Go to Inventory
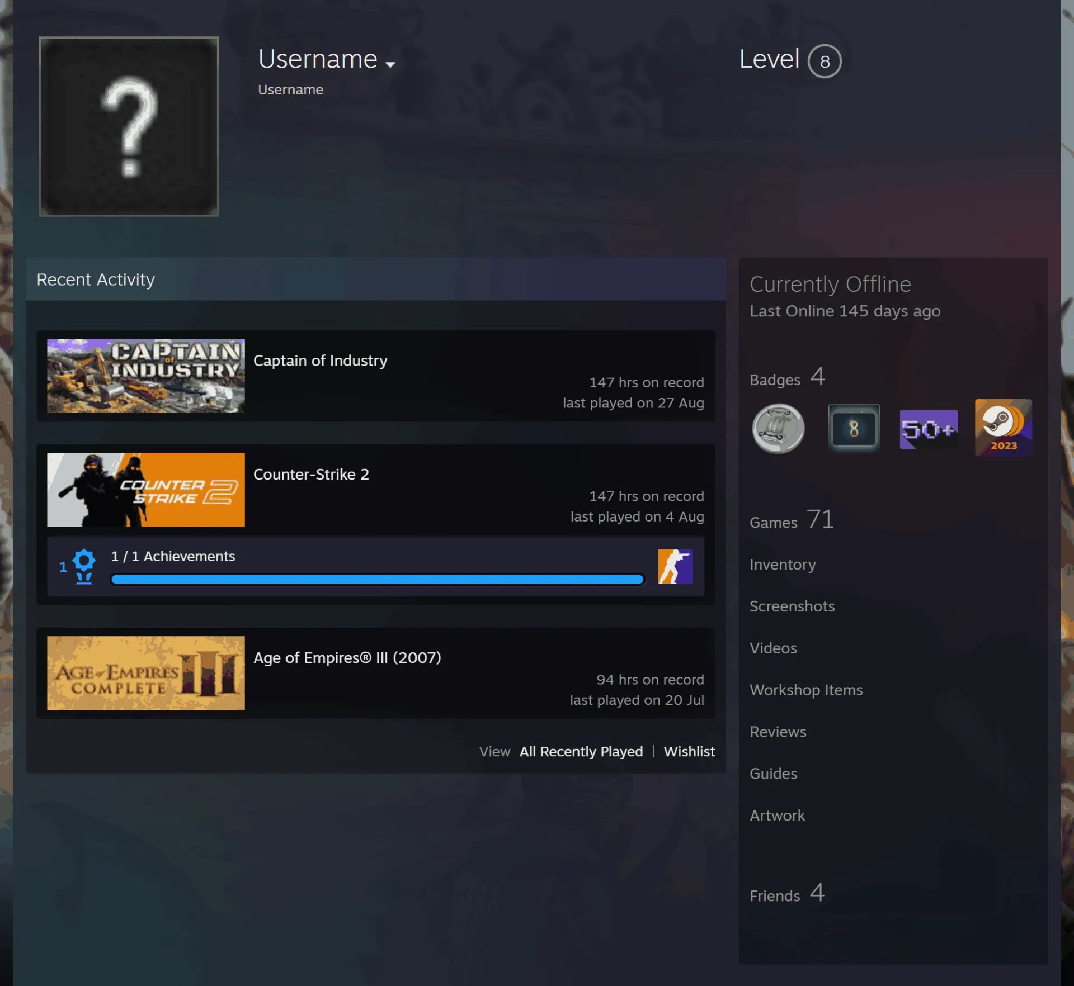This screenshot has width=1074, height=986. tap(783, 565)
